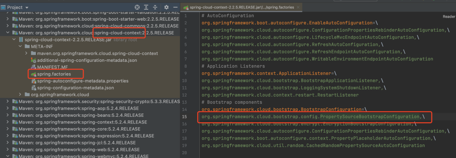Collapse the META-INF folder
456x158 pixels.
click(20, 47)
